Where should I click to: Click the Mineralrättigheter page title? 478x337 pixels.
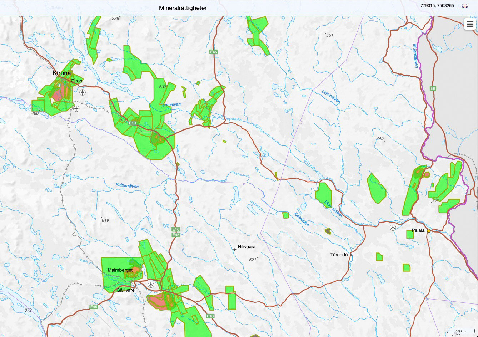pyautogui.click(x=183, y=8)
